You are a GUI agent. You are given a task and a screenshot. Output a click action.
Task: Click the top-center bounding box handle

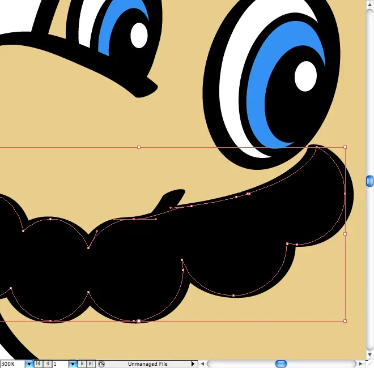tap(139, 147)
